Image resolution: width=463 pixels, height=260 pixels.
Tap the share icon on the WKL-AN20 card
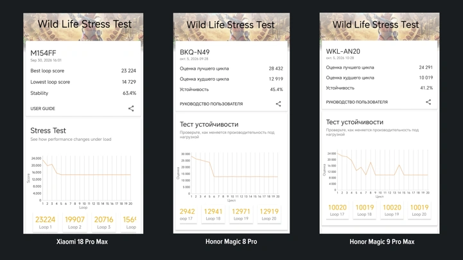click(428, 102)
